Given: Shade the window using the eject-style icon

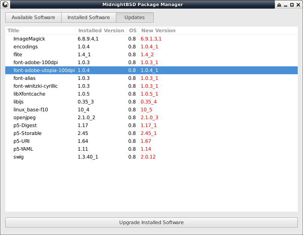Looking at the screenshot, I should pos(279,4).
